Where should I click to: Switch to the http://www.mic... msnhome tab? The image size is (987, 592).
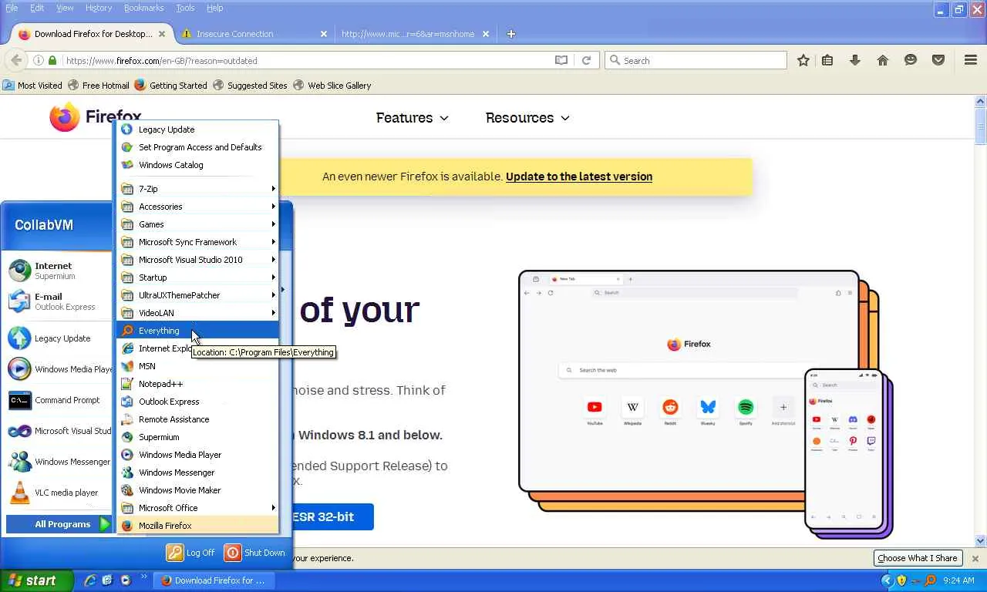point(415,34)
